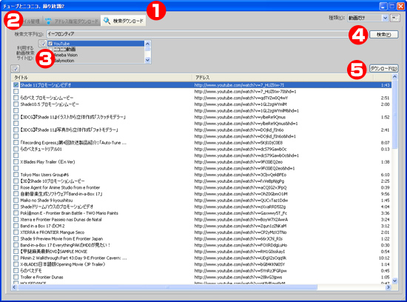Click the ダウンロード button
Image resolution: width=407 pixels, height=302 pixels.
[x=383, y=69]
